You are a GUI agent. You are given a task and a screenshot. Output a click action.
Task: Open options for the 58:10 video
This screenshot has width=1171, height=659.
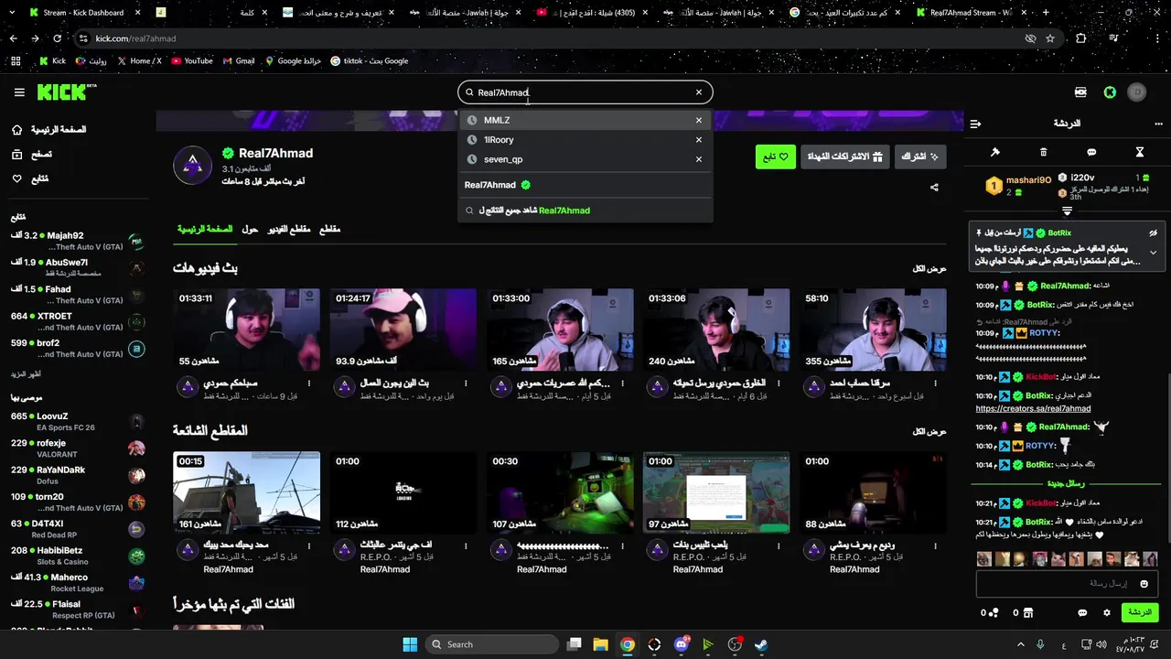click(936, 384)
